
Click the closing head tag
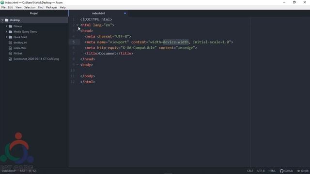pyautogui.click(x=88, y=59)
